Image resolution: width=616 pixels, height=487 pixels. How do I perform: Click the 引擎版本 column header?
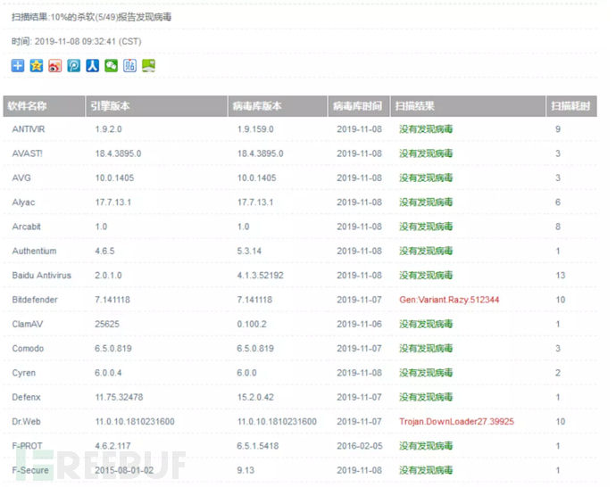pos(157,106)
